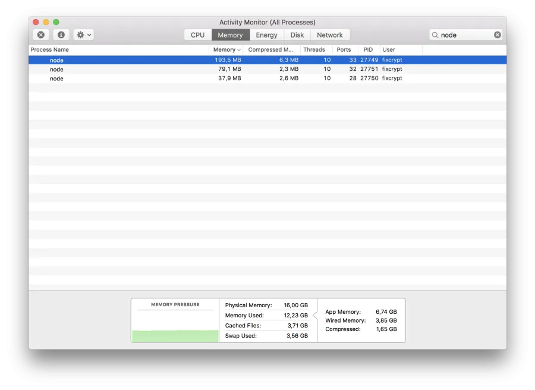The width and height of the screenshot is (535, 390).
Task: Clear the search field with X icon
Action: coord(498,35)
